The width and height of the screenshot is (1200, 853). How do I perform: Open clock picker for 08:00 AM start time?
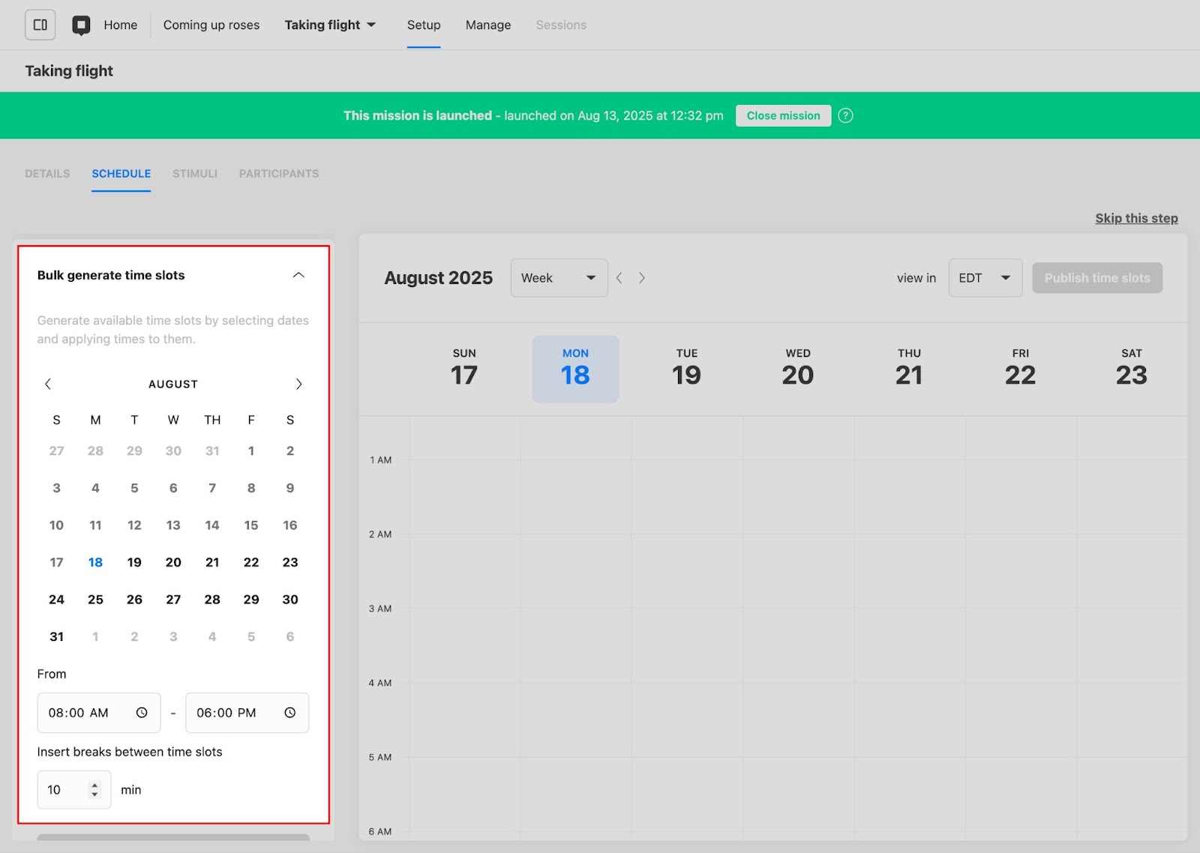coord(142,713)
